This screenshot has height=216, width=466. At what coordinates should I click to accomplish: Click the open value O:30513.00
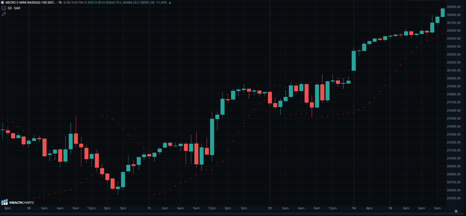pyautogui.click(x=93, y=3)
